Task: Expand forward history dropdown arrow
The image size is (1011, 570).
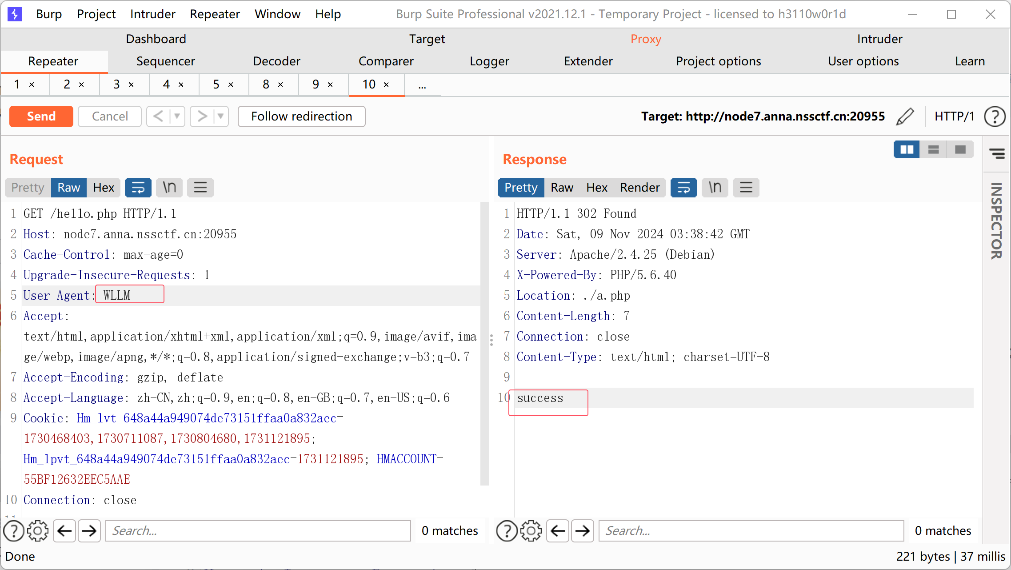Action: (x=220, y=116)
